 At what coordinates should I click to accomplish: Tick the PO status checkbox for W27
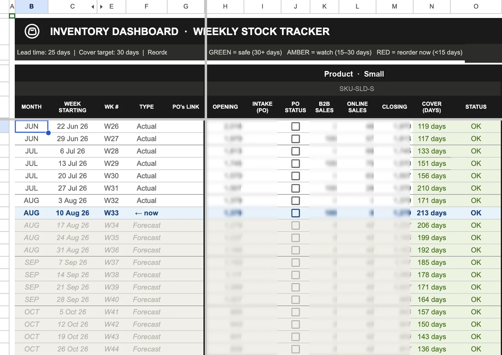click(295, 139)
